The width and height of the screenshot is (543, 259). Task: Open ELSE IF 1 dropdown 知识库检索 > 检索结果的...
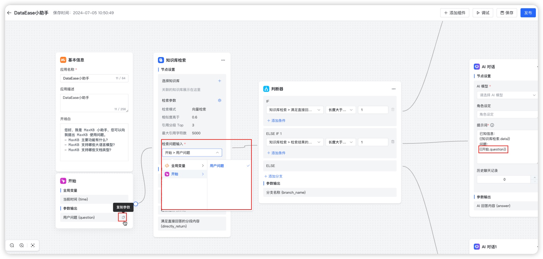coord(295,142)
